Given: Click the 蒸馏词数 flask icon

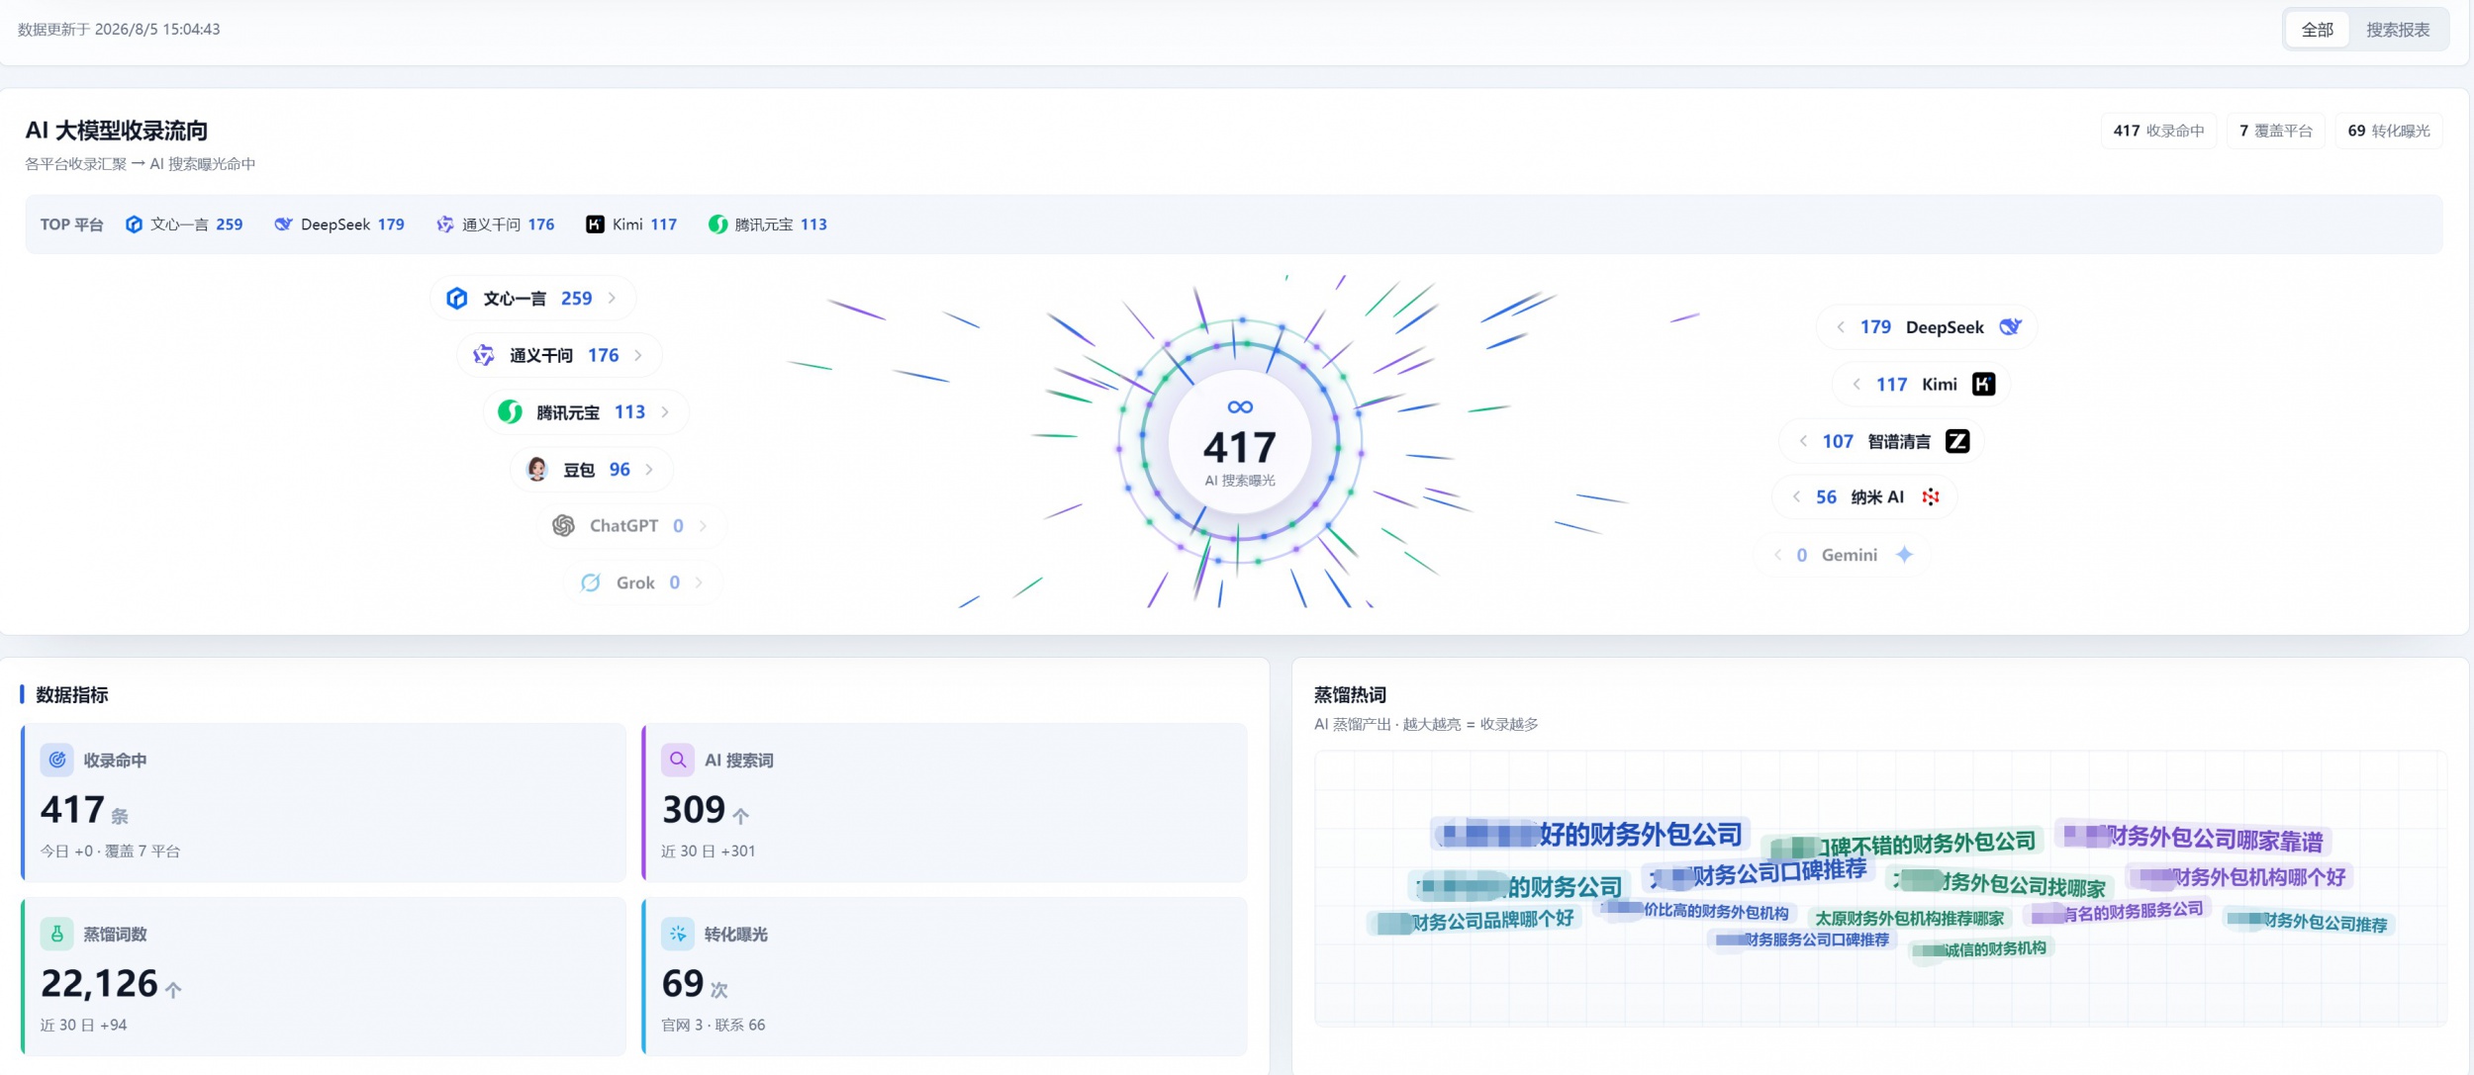Looking at the screenshot, I should [57, 935].
